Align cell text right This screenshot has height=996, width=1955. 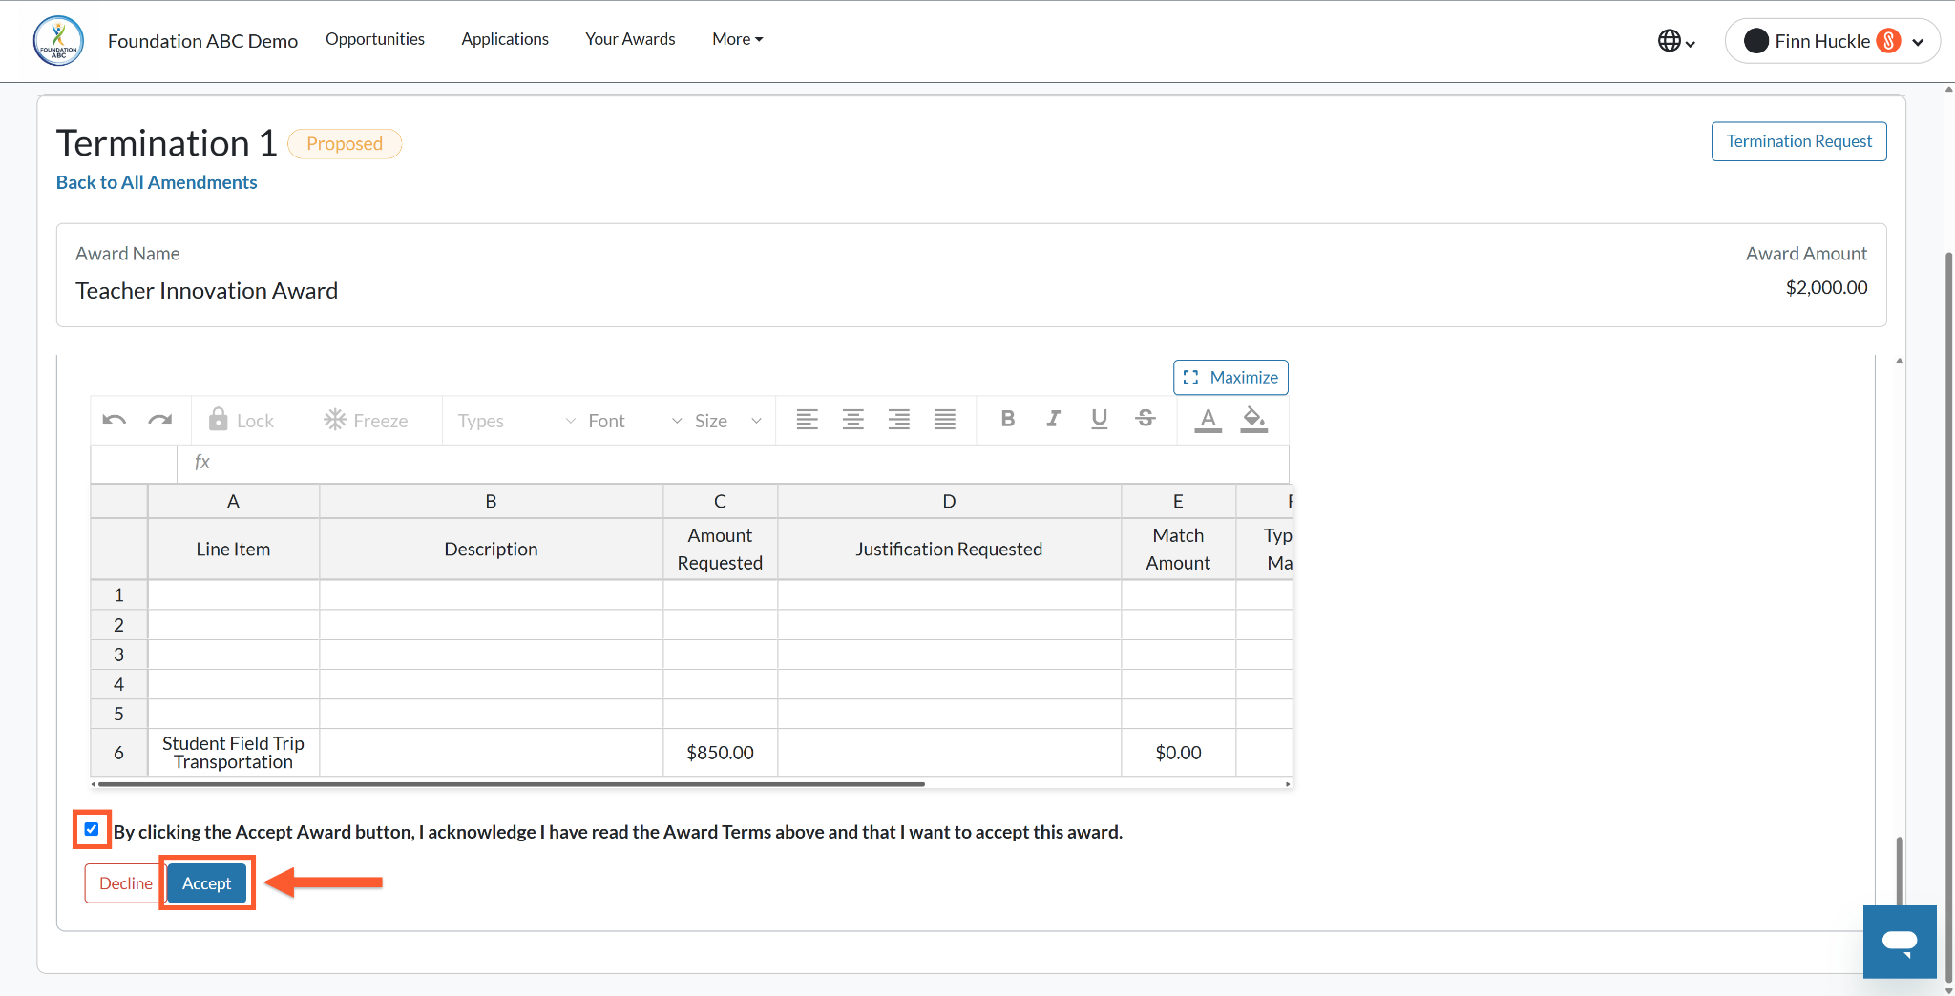[x=899, y=420]
